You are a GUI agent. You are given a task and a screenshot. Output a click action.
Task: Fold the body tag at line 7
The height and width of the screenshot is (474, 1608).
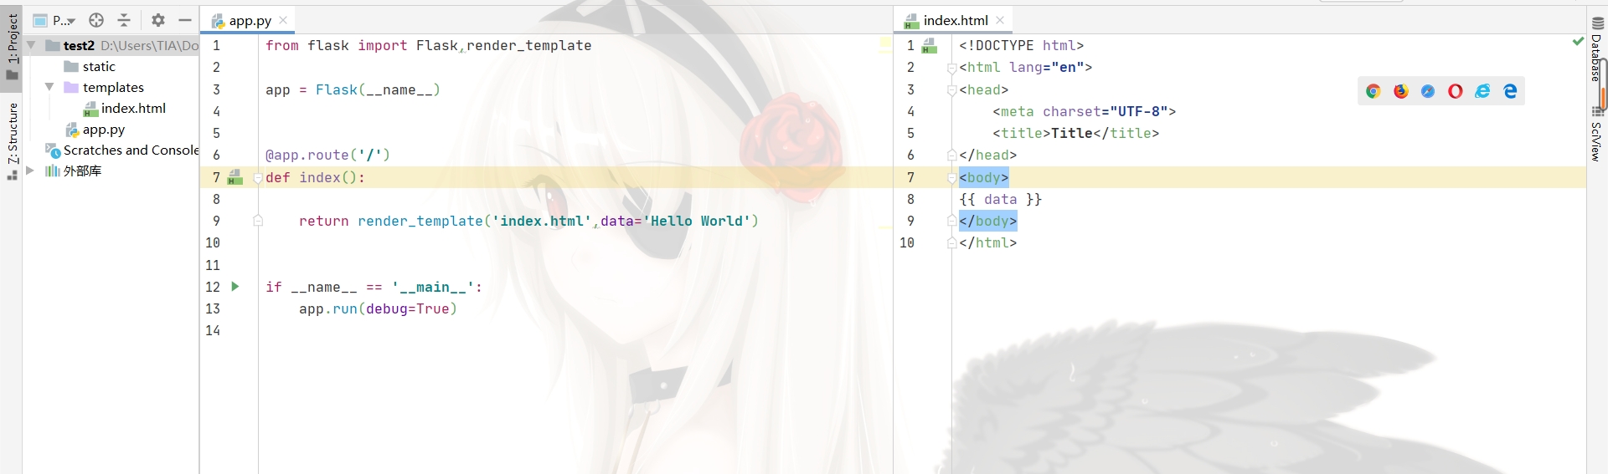(951, 177)
